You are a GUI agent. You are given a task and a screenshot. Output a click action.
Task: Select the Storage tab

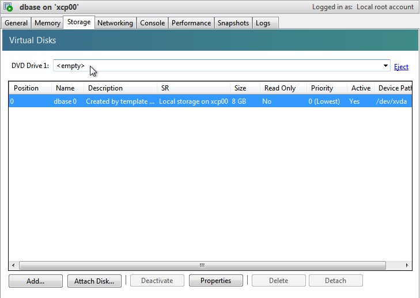(x=79, y=22)
